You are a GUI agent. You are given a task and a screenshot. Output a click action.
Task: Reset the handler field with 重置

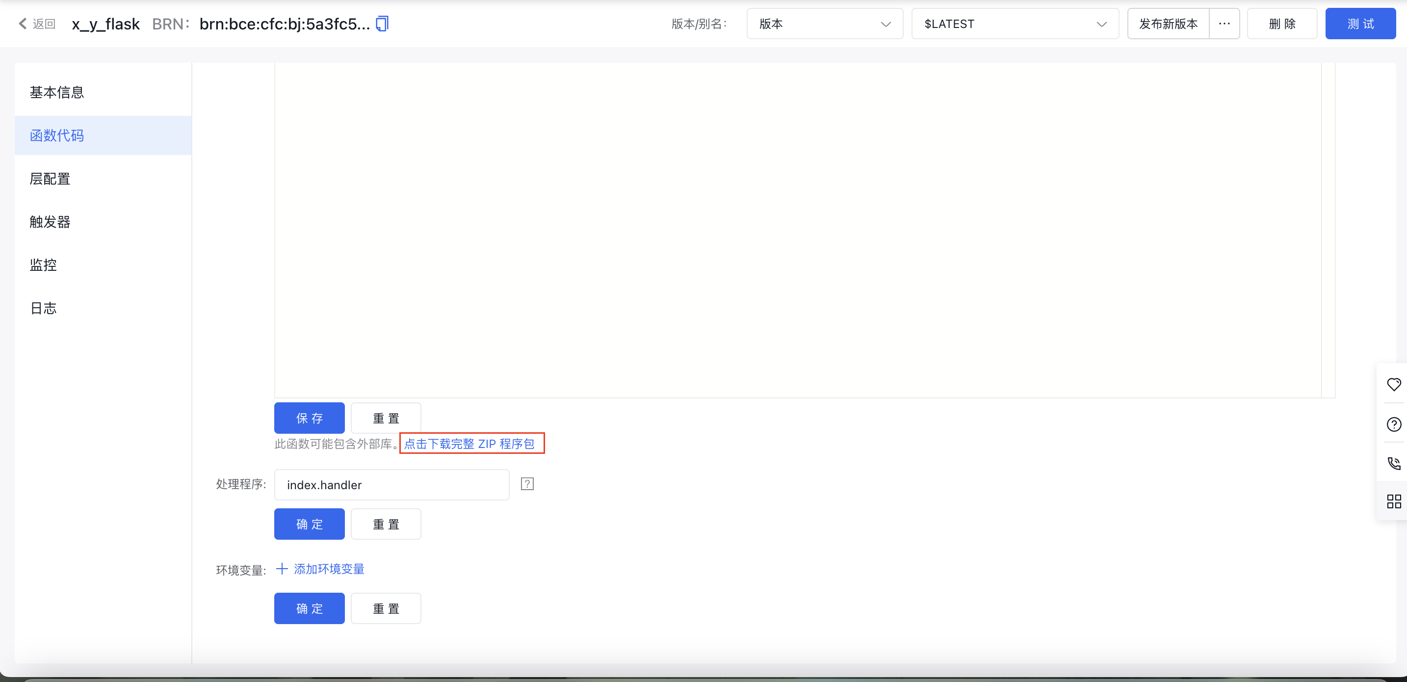pyautogui.click(x=386, y=524)
